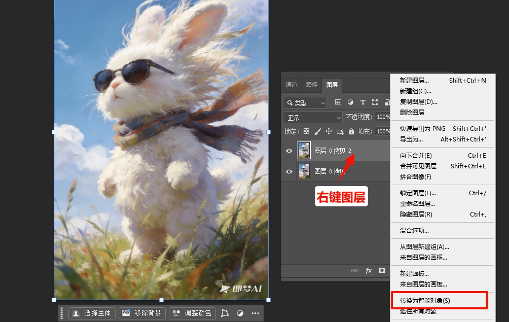Lock layer position with the move icon
Screen dimensions: 509x322
pos(330,131)
